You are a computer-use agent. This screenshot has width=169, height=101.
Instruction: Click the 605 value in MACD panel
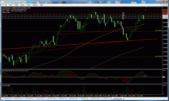point(145,76)
